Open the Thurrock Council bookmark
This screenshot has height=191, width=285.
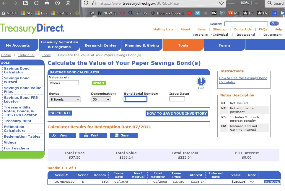(167, 13)
